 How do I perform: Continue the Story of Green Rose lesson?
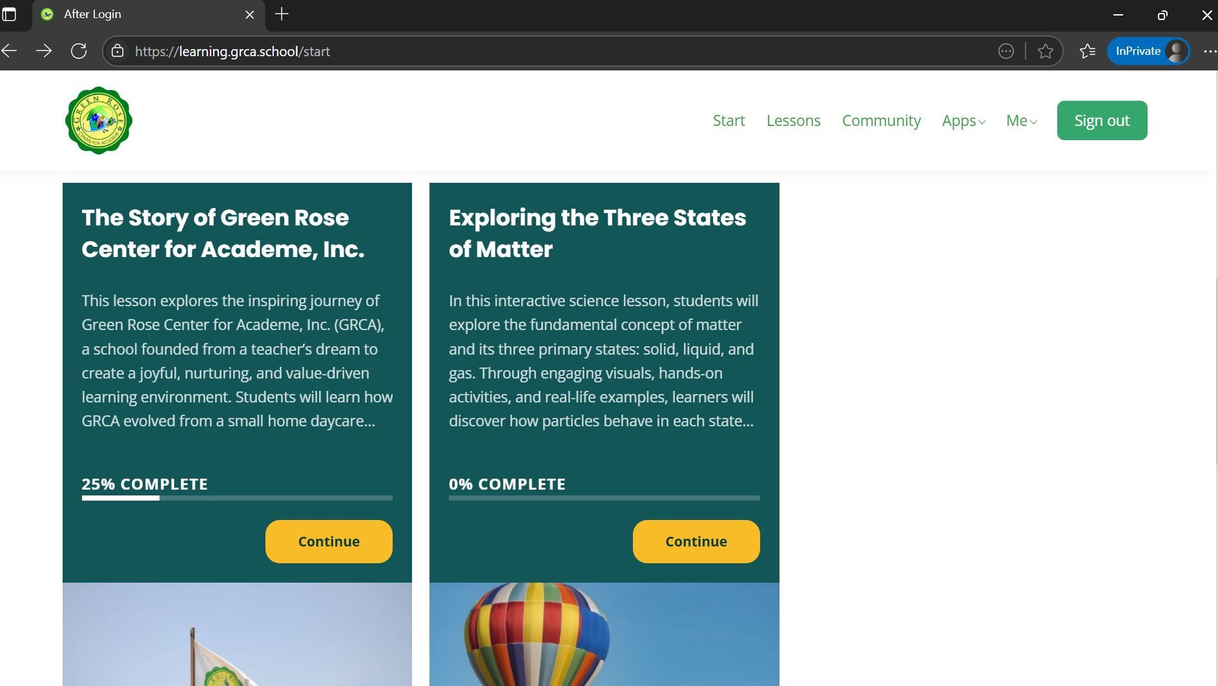tap(329, 541)
